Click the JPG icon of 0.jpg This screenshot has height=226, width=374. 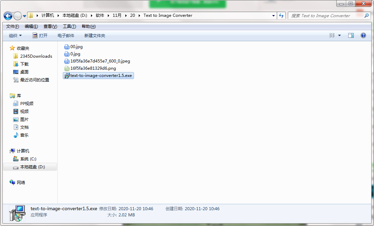point(67,54)
